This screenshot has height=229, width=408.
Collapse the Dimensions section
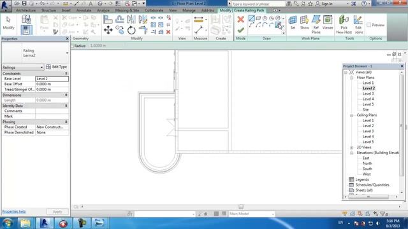pos(66,95)
